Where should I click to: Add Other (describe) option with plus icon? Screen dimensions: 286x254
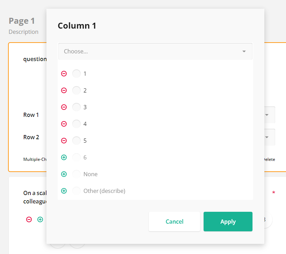[x=64, y=191]
